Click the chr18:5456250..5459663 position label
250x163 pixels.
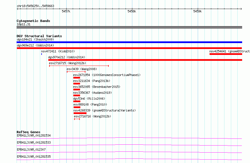tap(36, 6)
